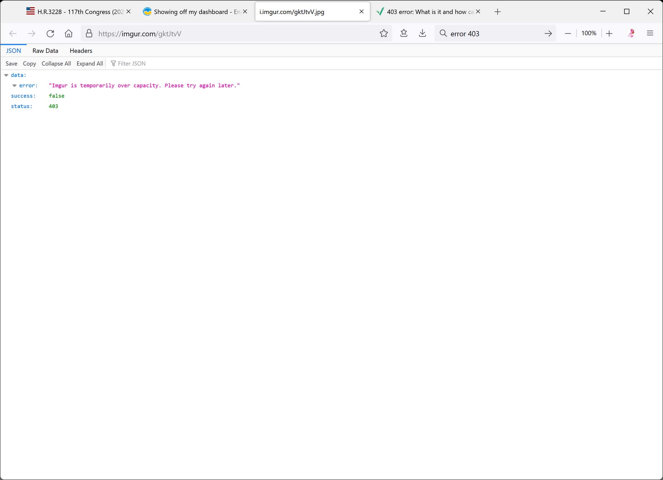Click the site security padlock icon
This screenshot has width=663, height=480.
[x=89, y=33]
